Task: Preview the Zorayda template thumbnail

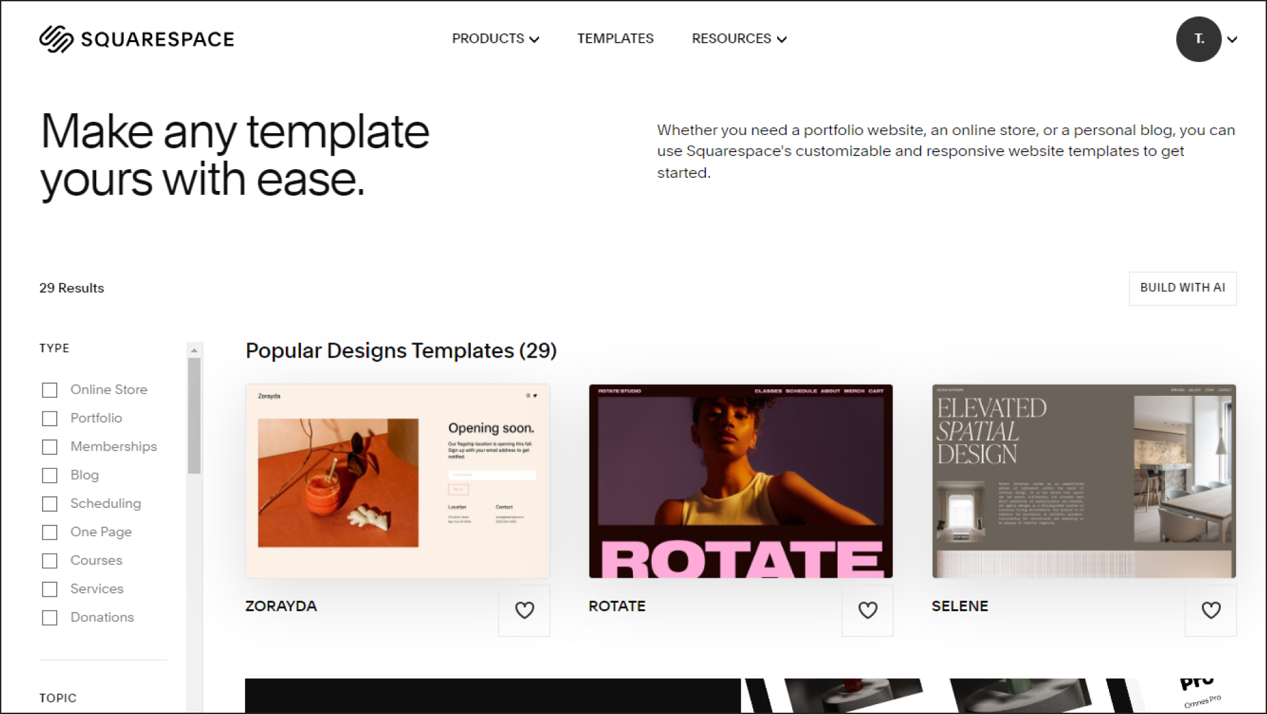Action: [x=397, y=481]
